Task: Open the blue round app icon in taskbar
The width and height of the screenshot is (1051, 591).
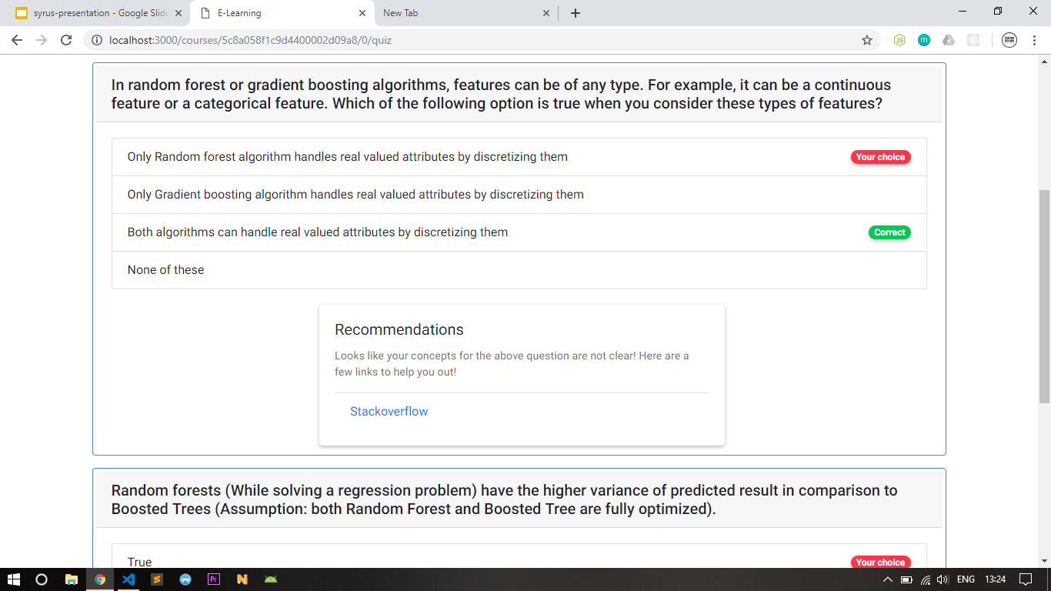Action: click(x=185, y=579)
